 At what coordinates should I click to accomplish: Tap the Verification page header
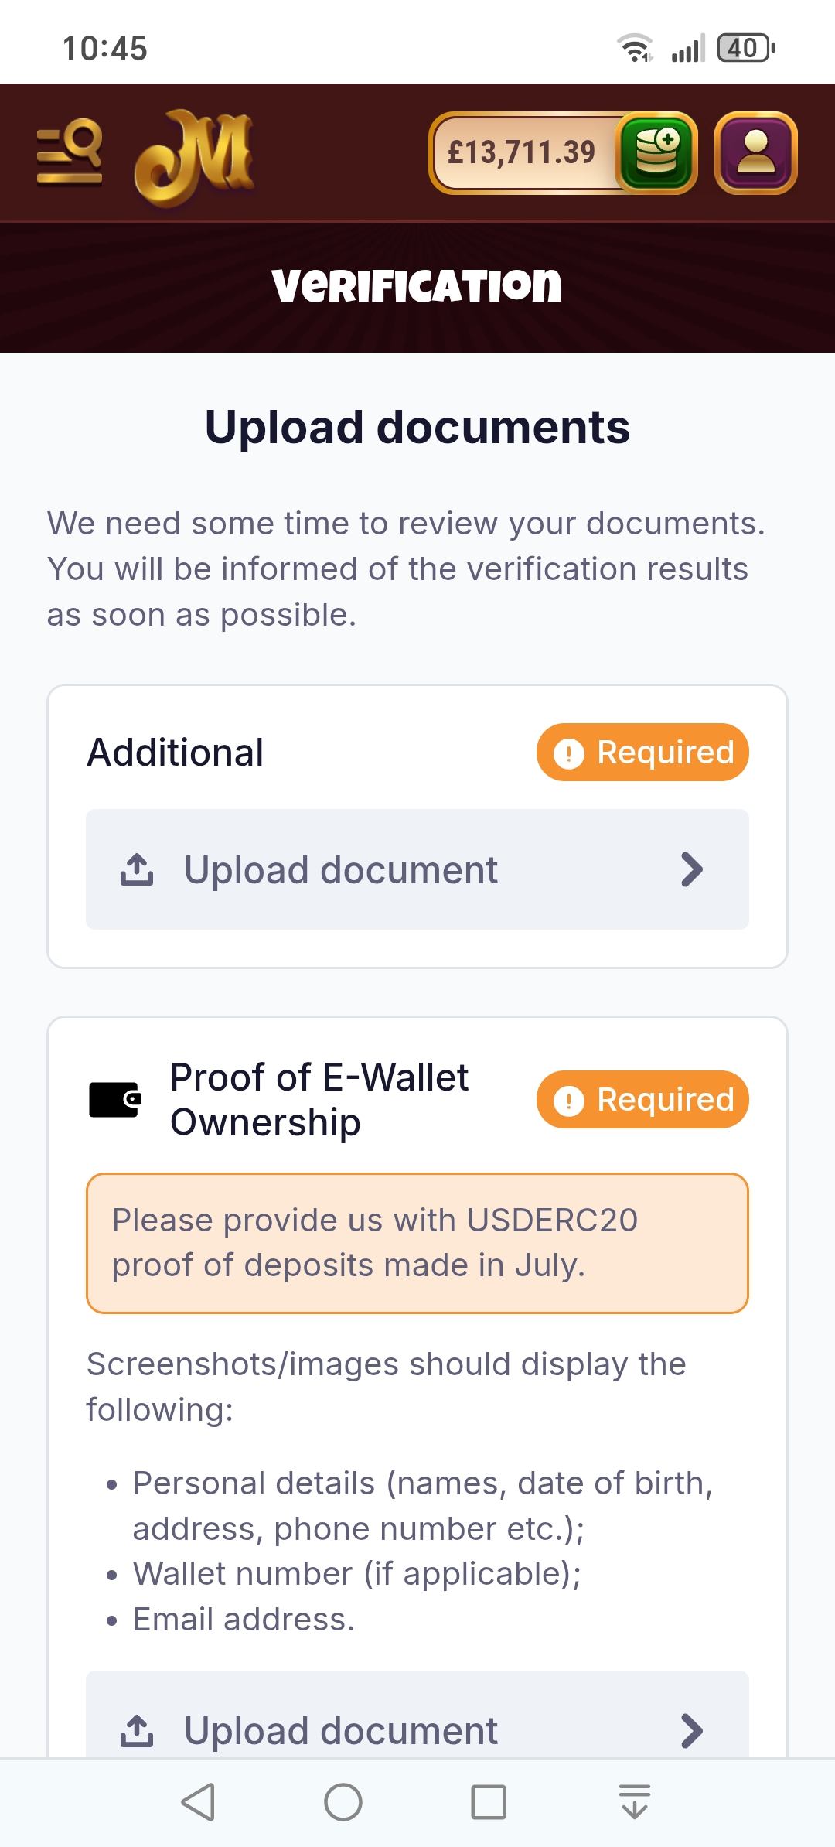(x=417, y=285)
